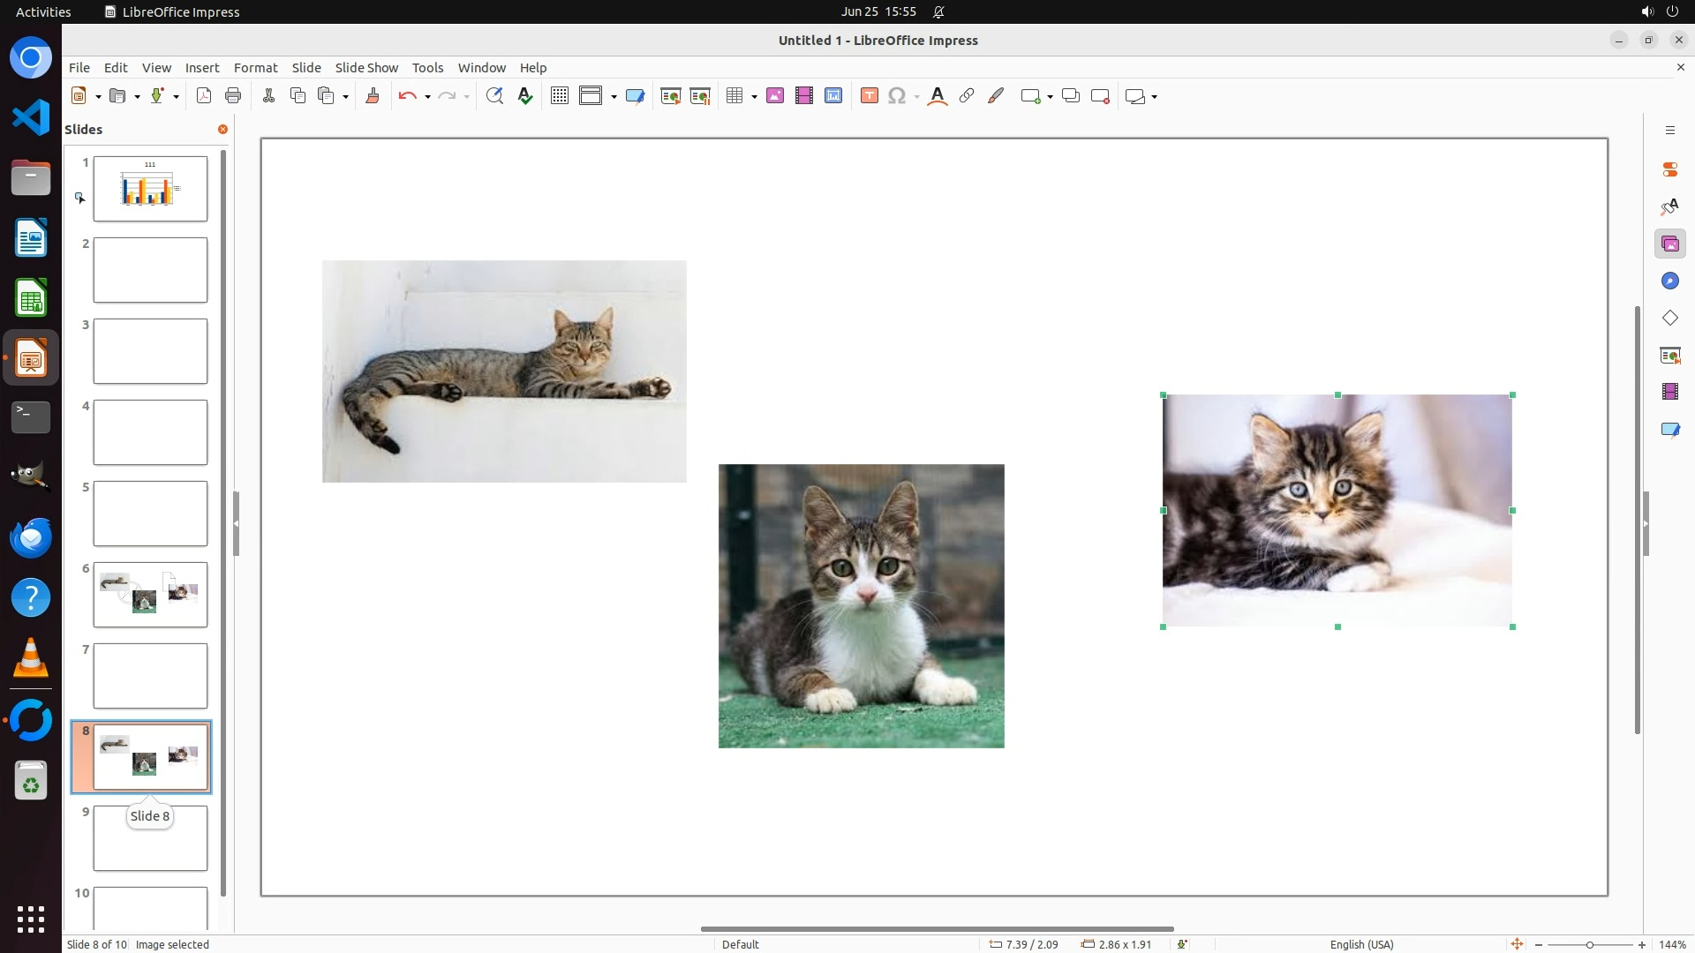Click the Insert Hyperlink icon
The image size is (1695, 953).
pos(967,96)
